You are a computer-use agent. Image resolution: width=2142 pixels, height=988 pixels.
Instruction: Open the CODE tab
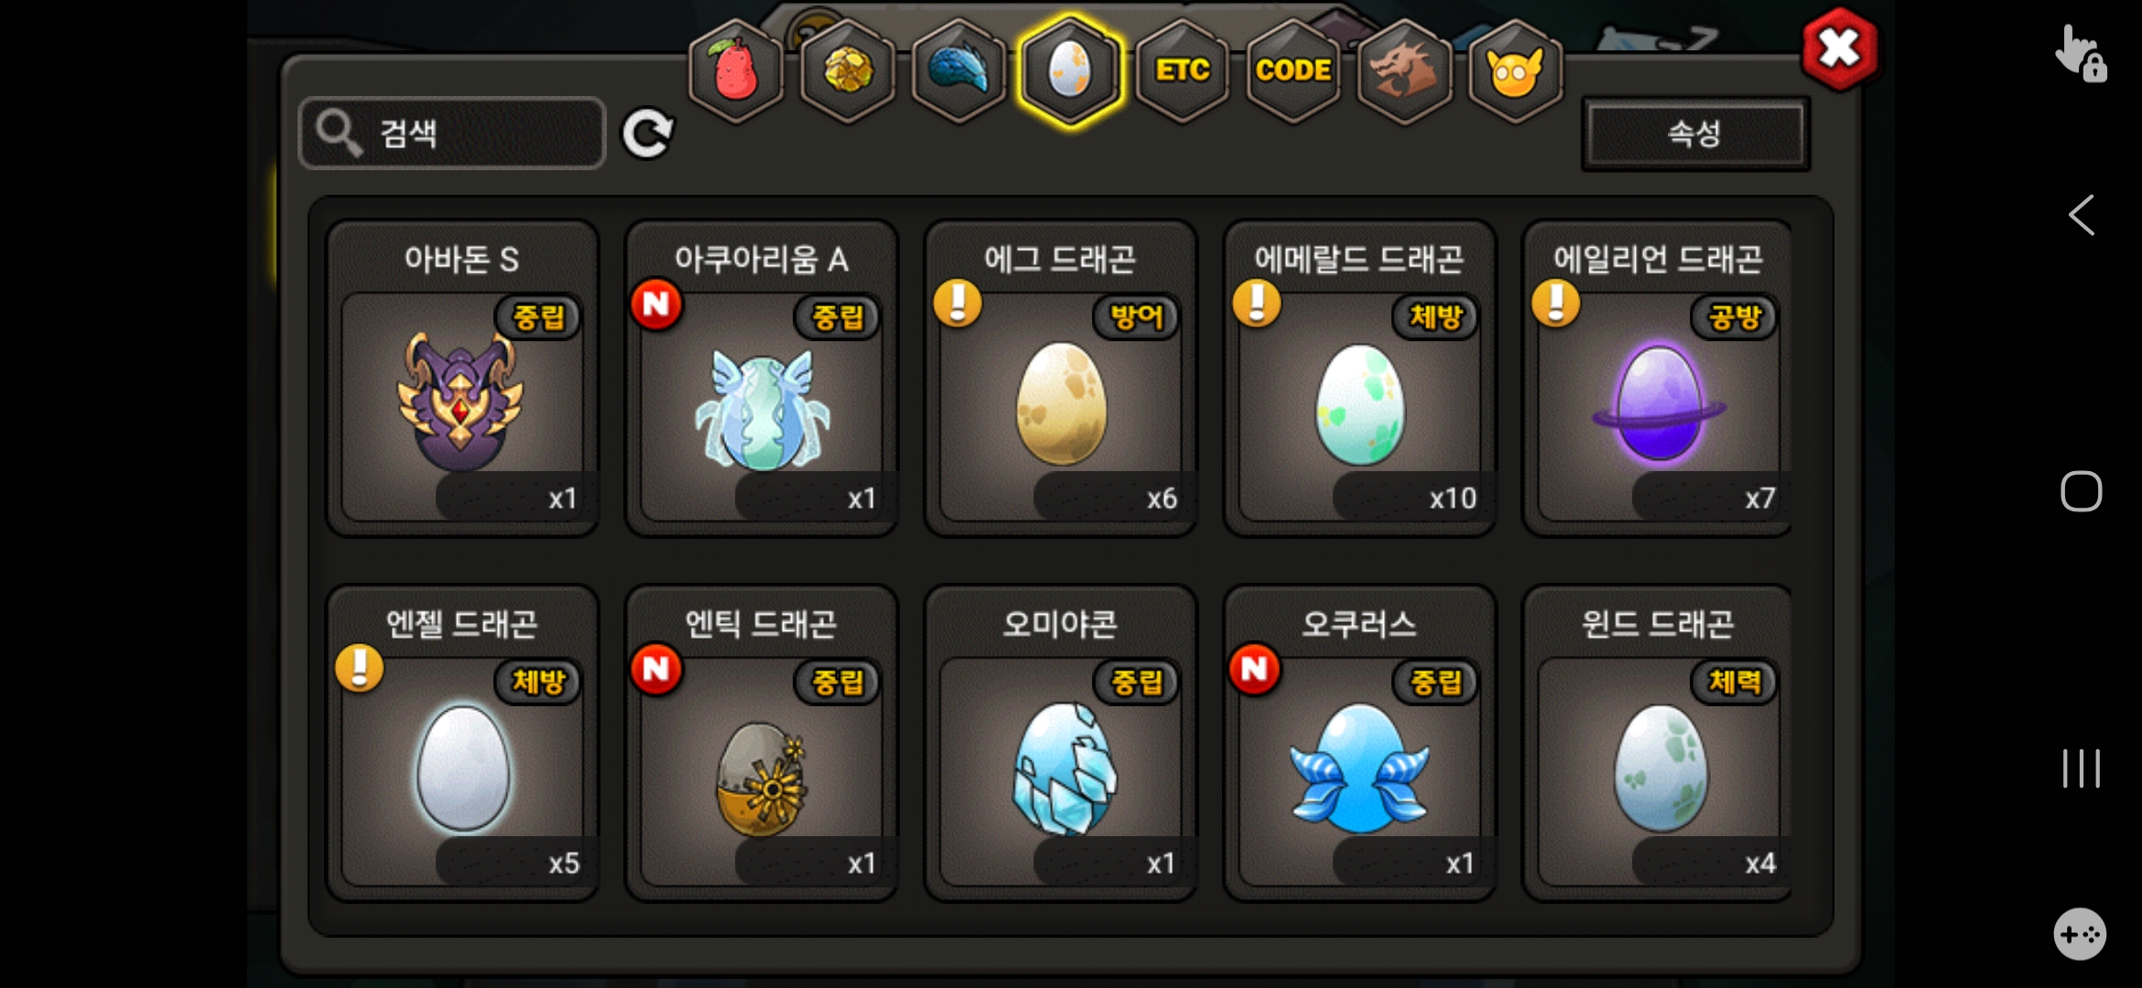[1293, 71]
